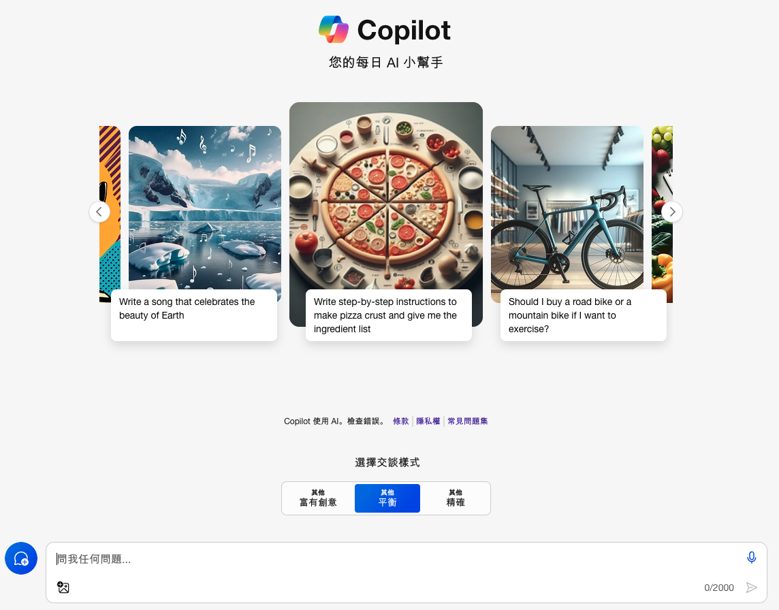The height and width of the screenshot is (610, 779).
Task: Select the 平衡 conversation style
Action: click(387, 498)
